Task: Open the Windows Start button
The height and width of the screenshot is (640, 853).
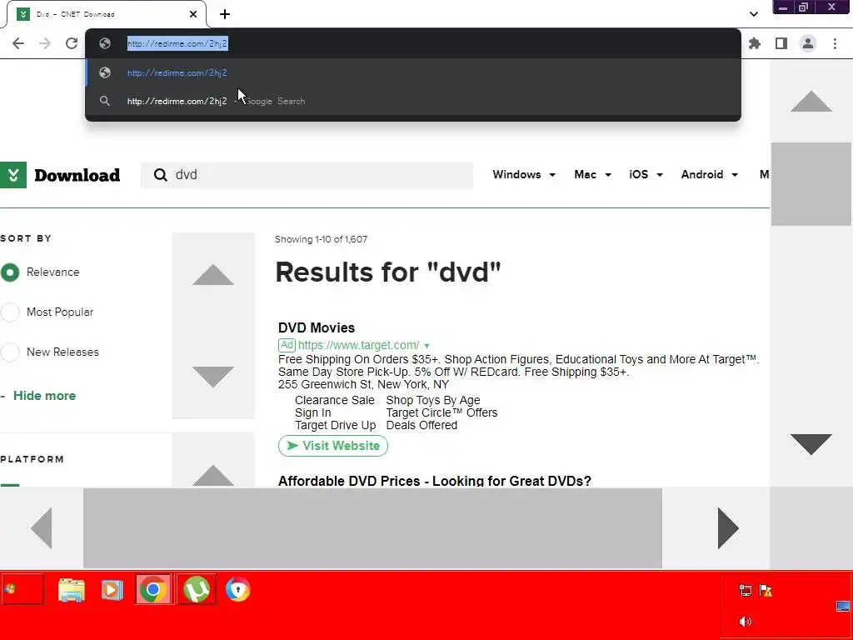Action: click(22, 589)
